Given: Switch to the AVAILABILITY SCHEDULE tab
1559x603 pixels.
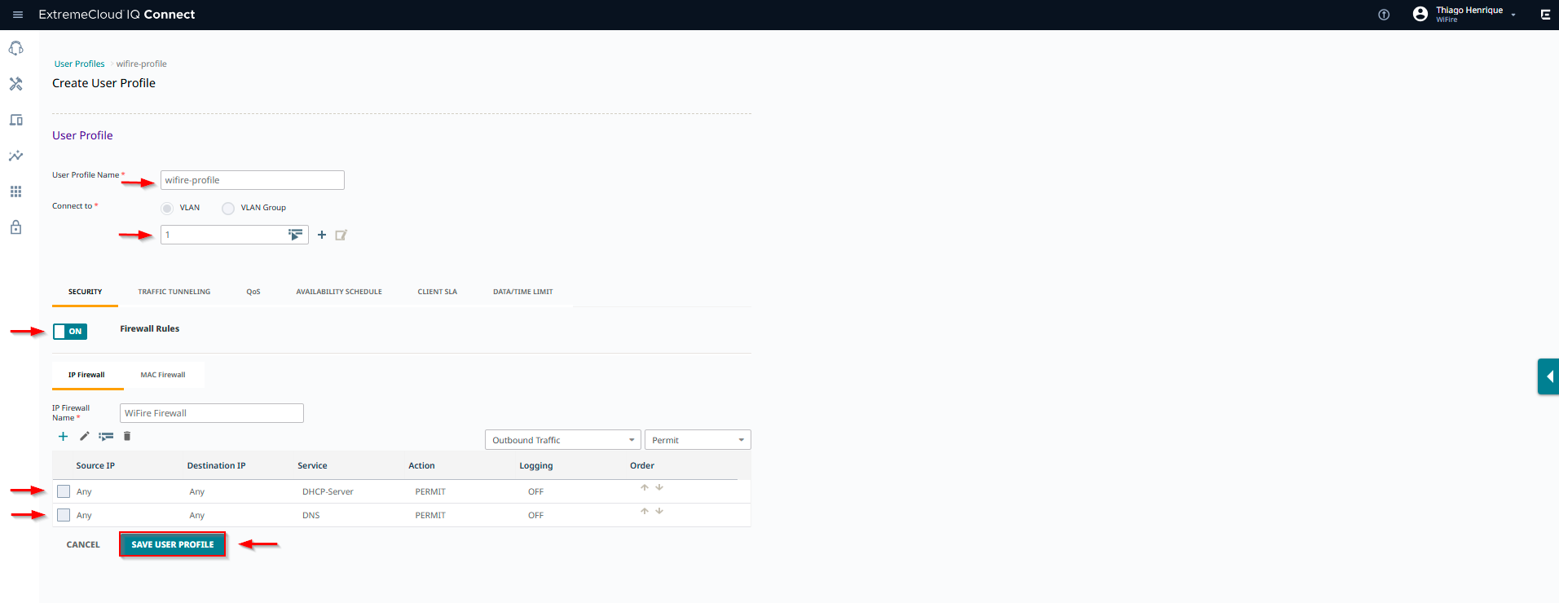Looking at the screenshot, I should click(x=339, y=292).
